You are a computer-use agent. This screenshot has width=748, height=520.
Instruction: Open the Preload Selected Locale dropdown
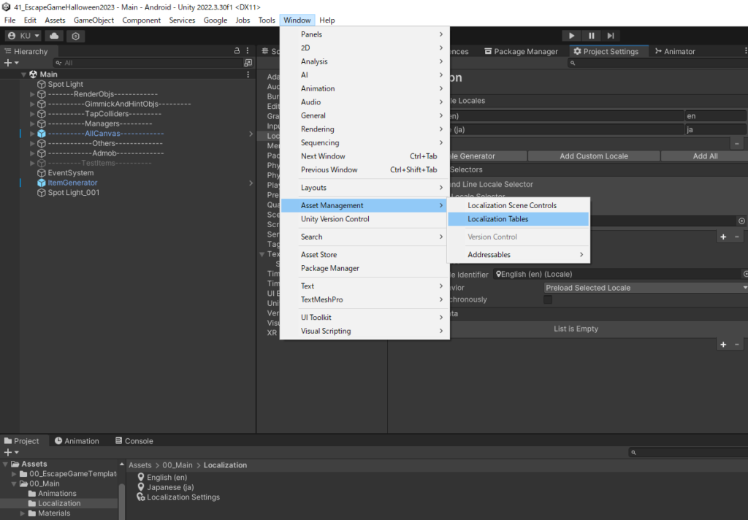[646, 288]
